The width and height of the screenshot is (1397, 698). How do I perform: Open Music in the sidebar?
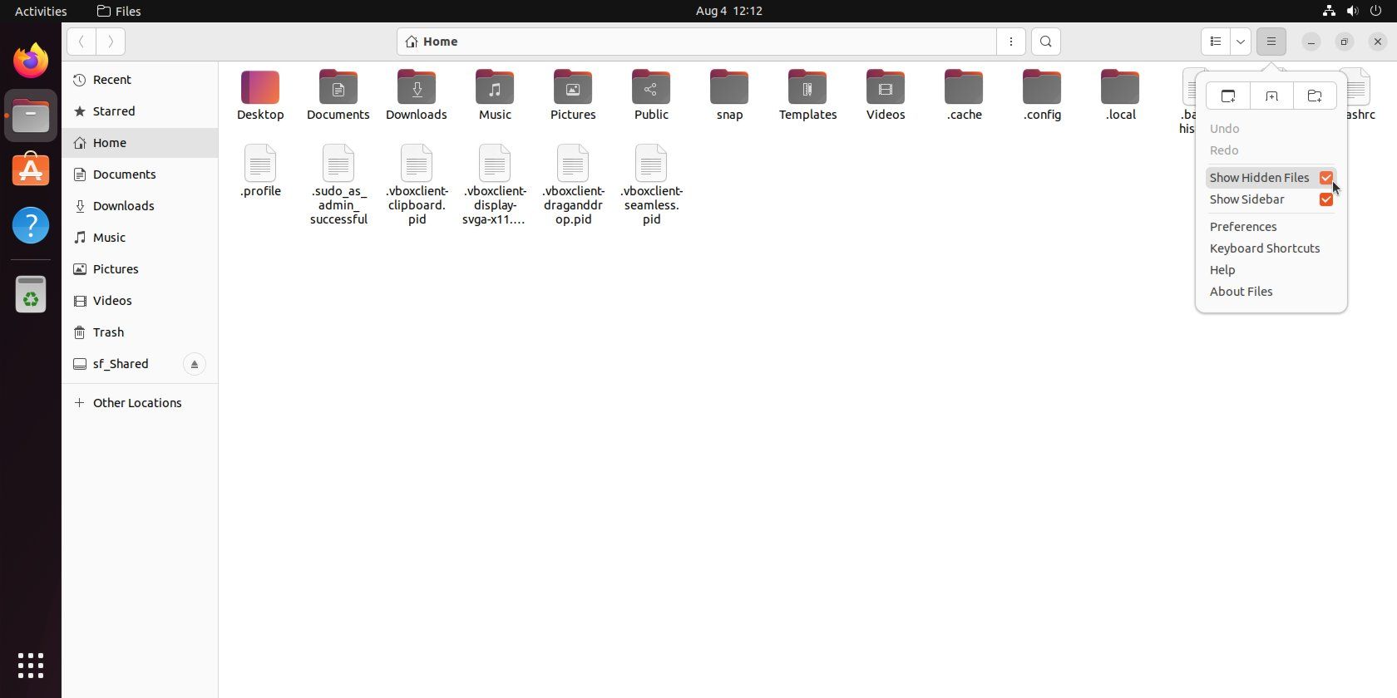(x=140, y=238)
